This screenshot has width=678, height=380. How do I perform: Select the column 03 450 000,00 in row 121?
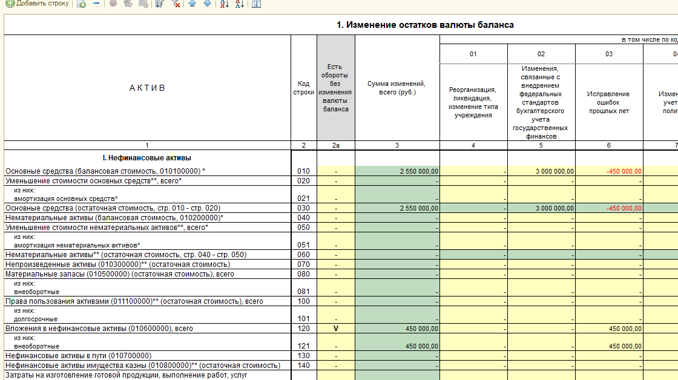(x=609, y=342)
